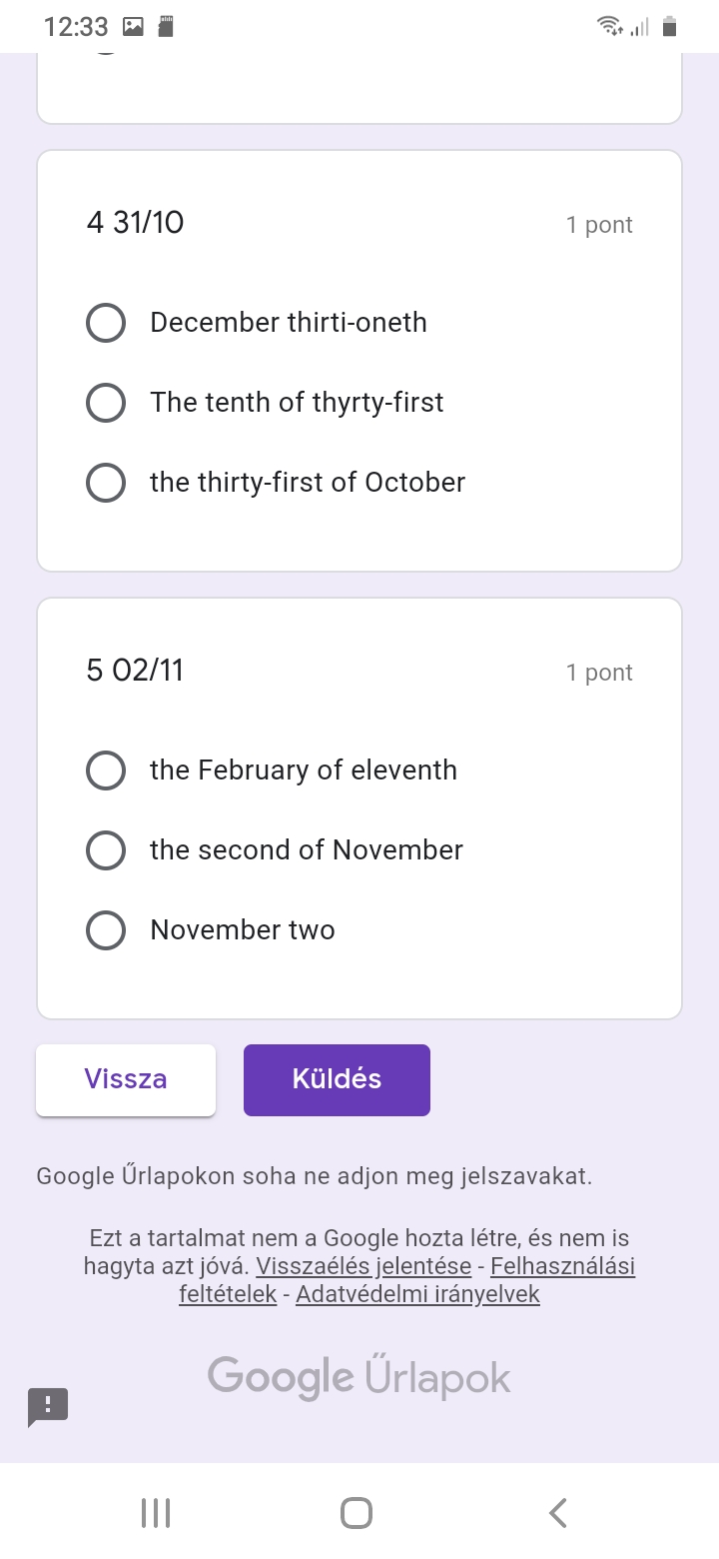Choose "The tenth of thyrty-first" answer
Viewport: 719px width, 1559px height.
pos(106,403)
